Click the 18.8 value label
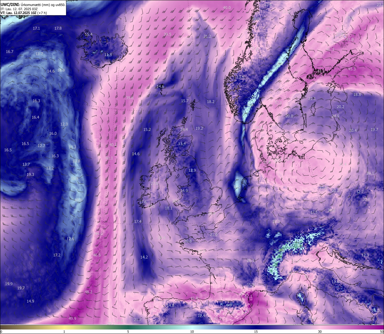 357,94
